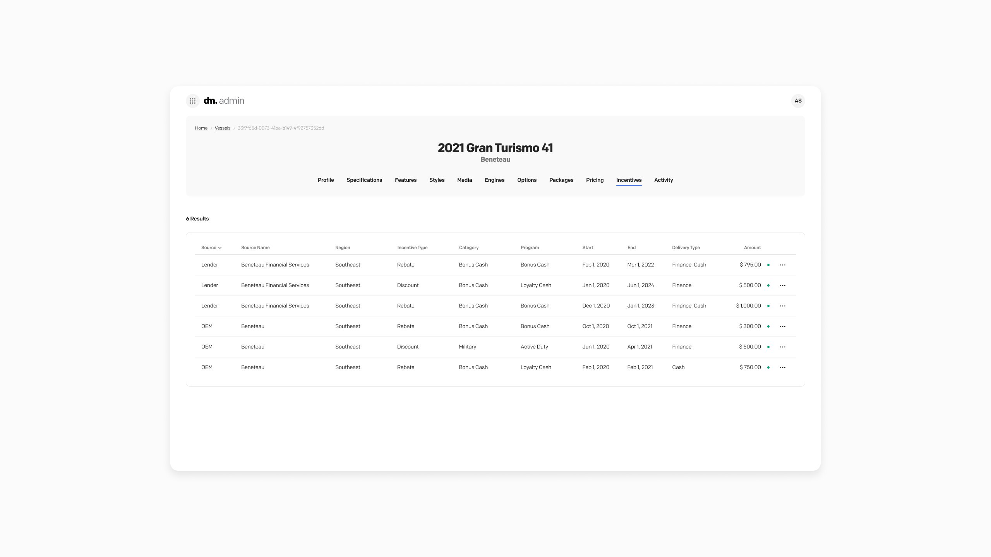The height and width of the screenshot is (557, 991).
Task: Click ellipsis menu on $1,000.00 incentive row
Action: coord(782,306)
